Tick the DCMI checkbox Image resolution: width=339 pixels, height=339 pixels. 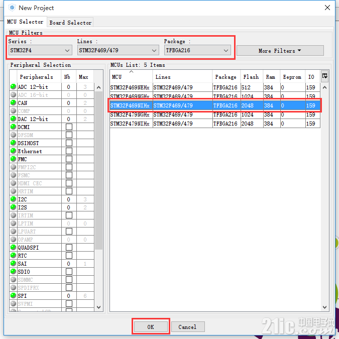pyautogui.click(x=69, y=127)
